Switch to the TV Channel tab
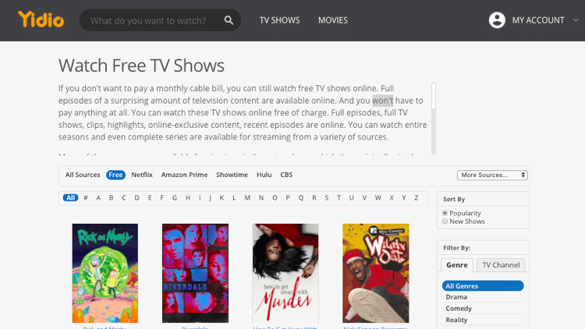Viewport: 585px width, 329px height. point(500,265)
